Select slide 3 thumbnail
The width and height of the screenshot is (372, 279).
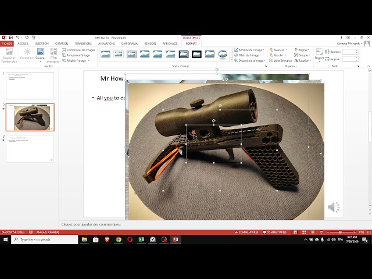coord(30,149)
